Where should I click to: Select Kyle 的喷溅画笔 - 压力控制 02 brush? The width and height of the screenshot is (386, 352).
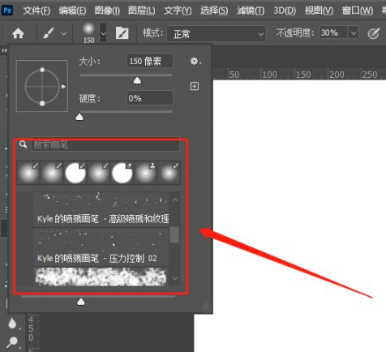click(x=101, y=247)
